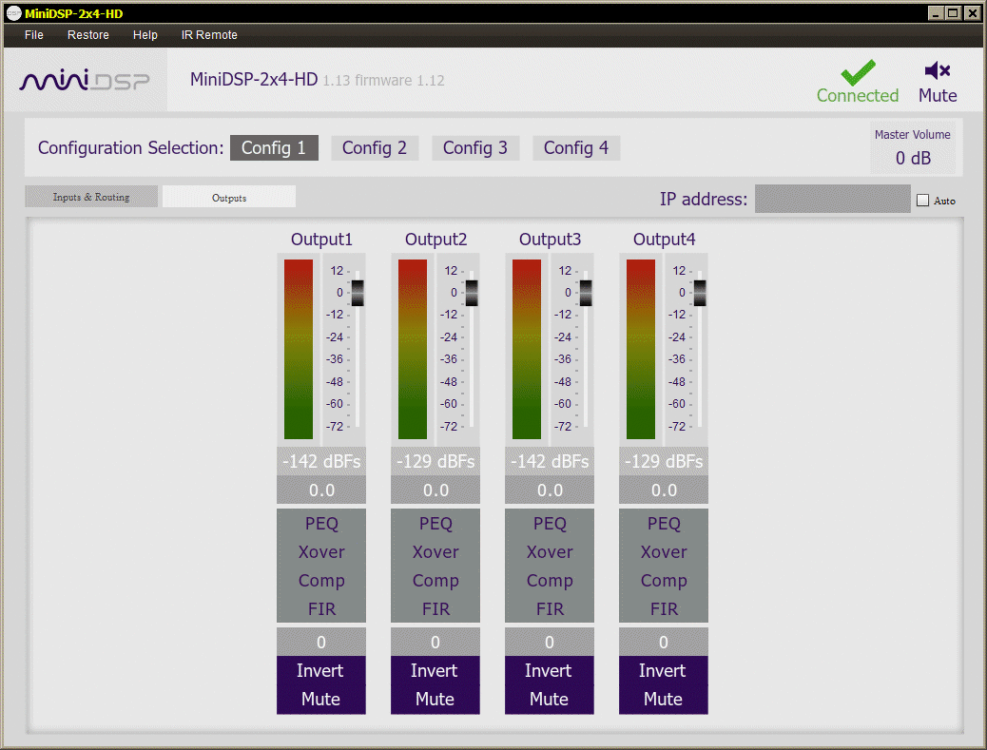Open PEQ for Output2
Viewport: 987px width, 750px height.
point(435,524)
